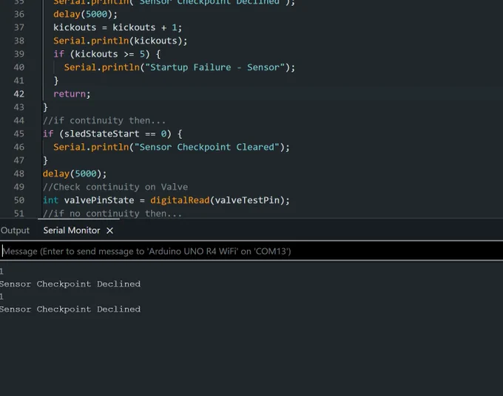
Task: Click line number 42 in gutter
Action: (19, 94)
